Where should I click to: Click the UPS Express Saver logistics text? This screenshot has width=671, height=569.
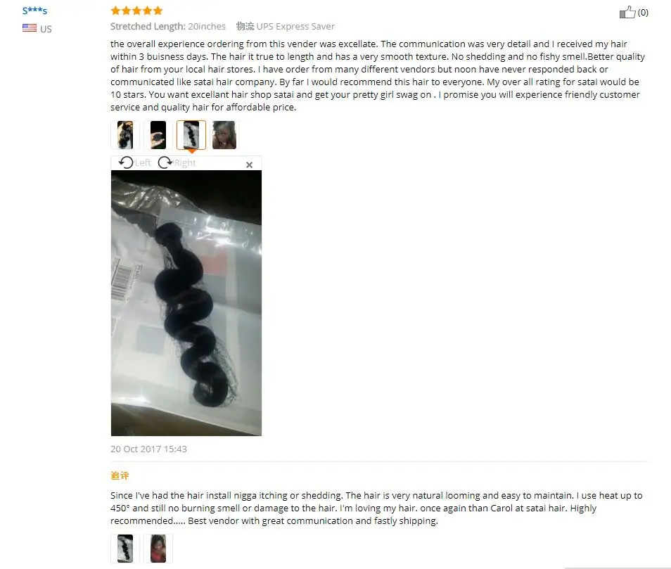(295, 26)
